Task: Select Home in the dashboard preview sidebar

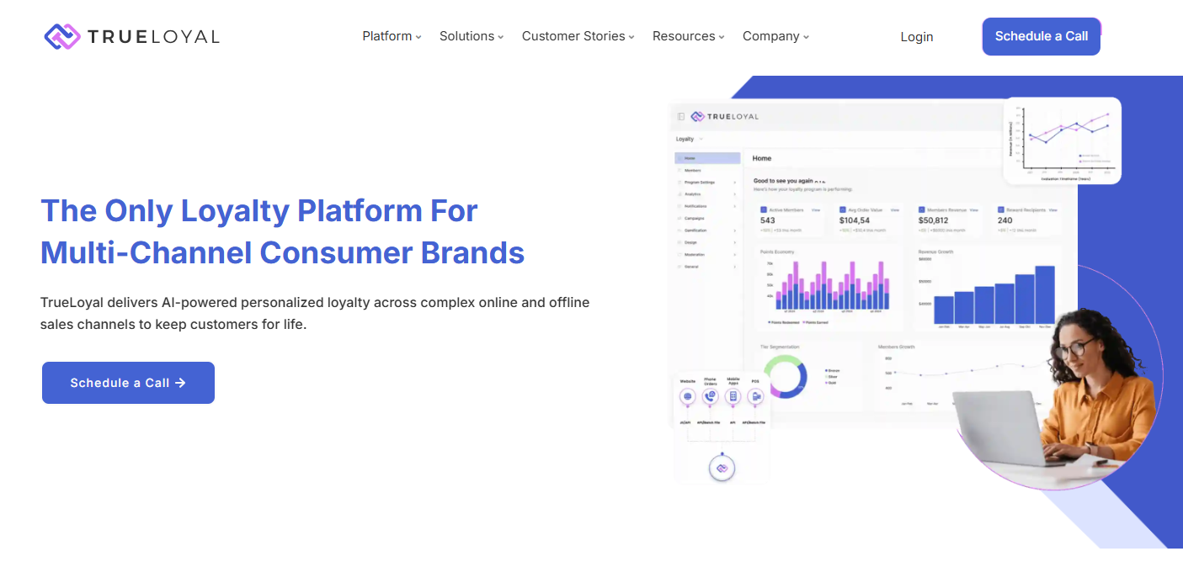Action: point(707,158)
